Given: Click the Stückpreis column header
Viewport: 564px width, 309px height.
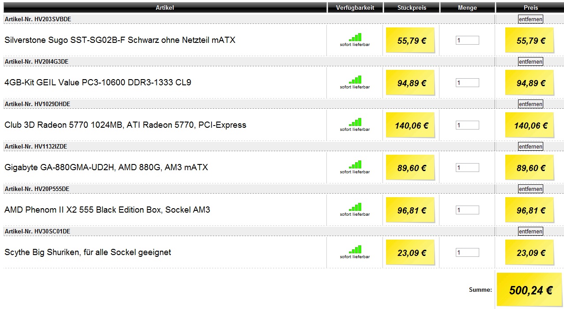Looking at the screenshot, I should tap(412, 8).
